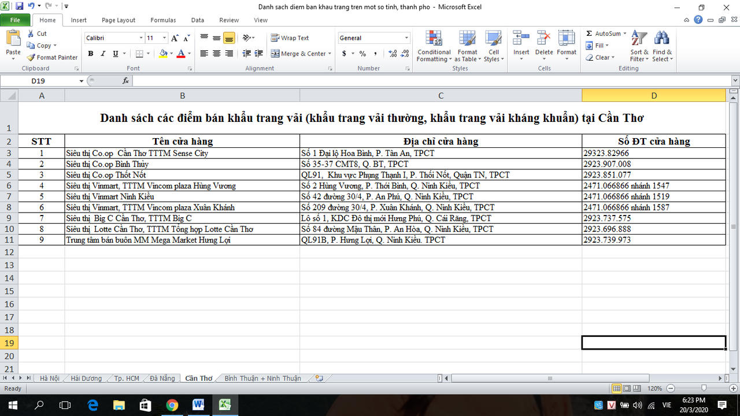Open the Name Box dropdown arrow
Image resolution: width=740 pixels, height=416 pixels.
point(81,81)
